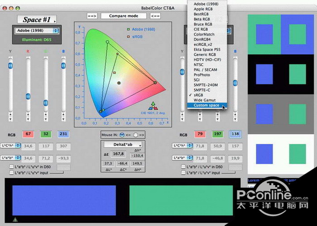Viewport: 317px width, 226px height.
Task: Click the up arrow under Space #1 R slider
Action: pyautogui.click(x=28, y=114)
